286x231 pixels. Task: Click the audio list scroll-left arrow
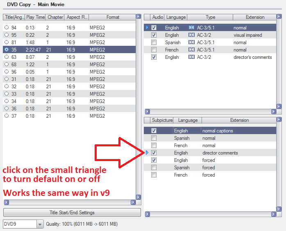148,111
